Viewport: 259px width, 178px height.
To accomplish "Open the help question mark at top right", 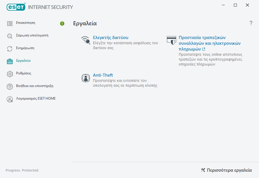I will (251, 23).
